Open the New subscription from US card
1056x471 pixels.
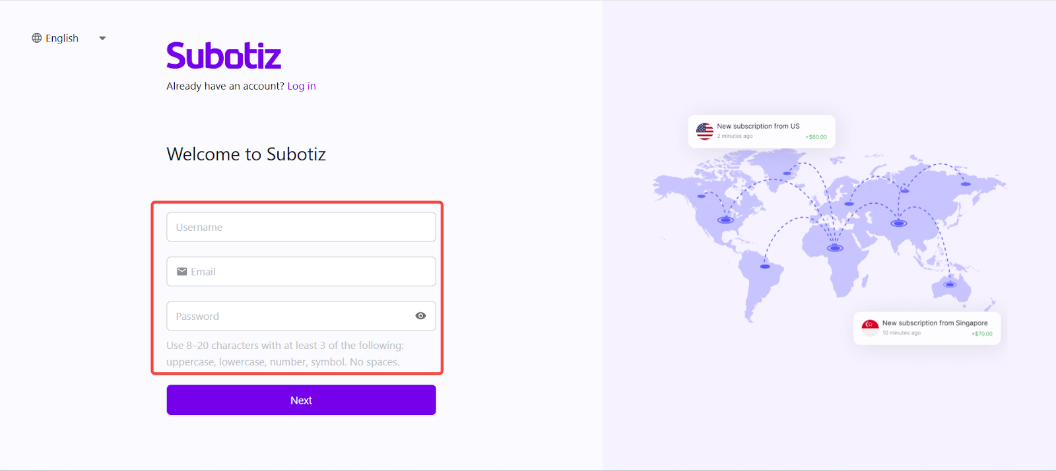(x=762, y=131)
